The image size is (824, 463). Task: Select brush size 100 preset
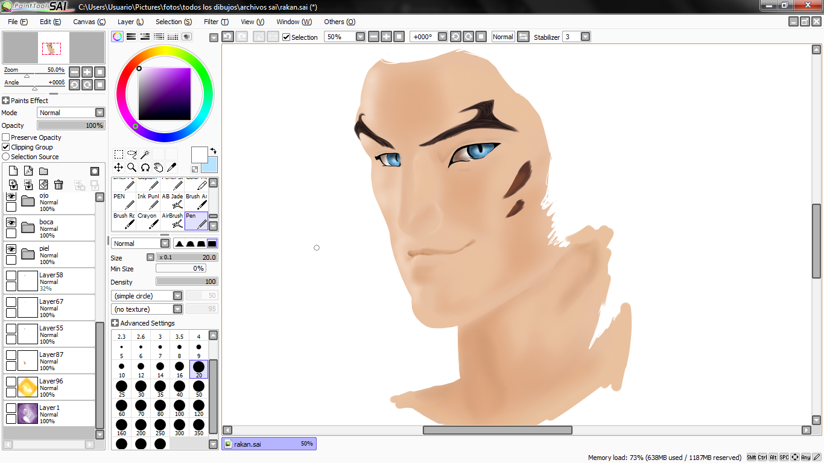coord(179,408)
